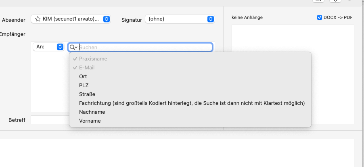The height and width of the screenshot is (167, 364).
Task: Click the attachments list under keine Anhänge
Action: [293, 74]
